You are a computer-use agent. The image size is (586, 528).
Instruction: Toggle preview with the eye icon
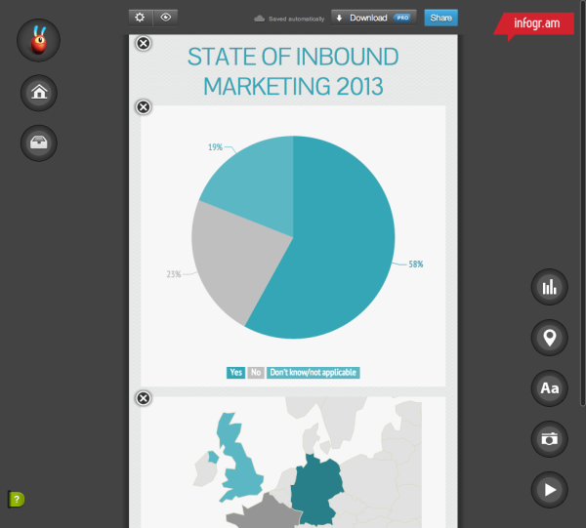point(166,18)
